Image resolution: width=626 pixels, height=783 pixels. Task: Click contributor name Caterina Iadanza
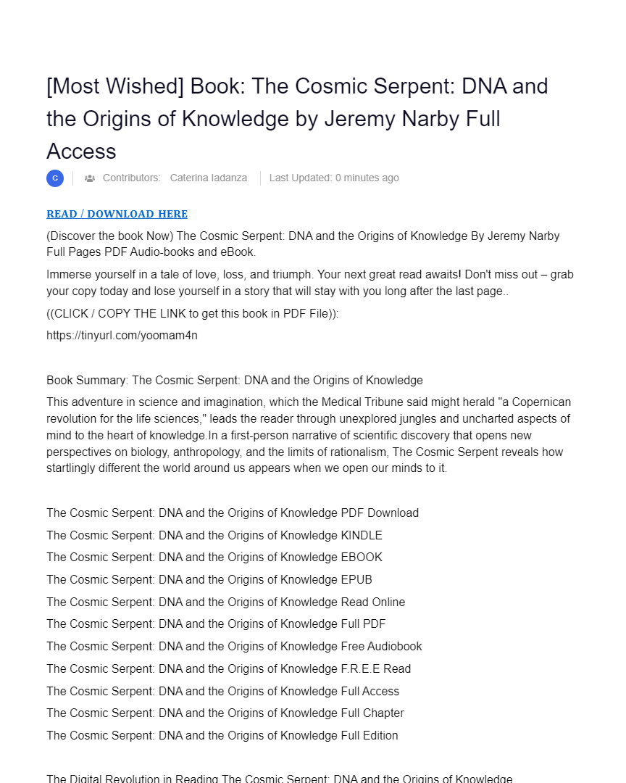tap(208, 178)
